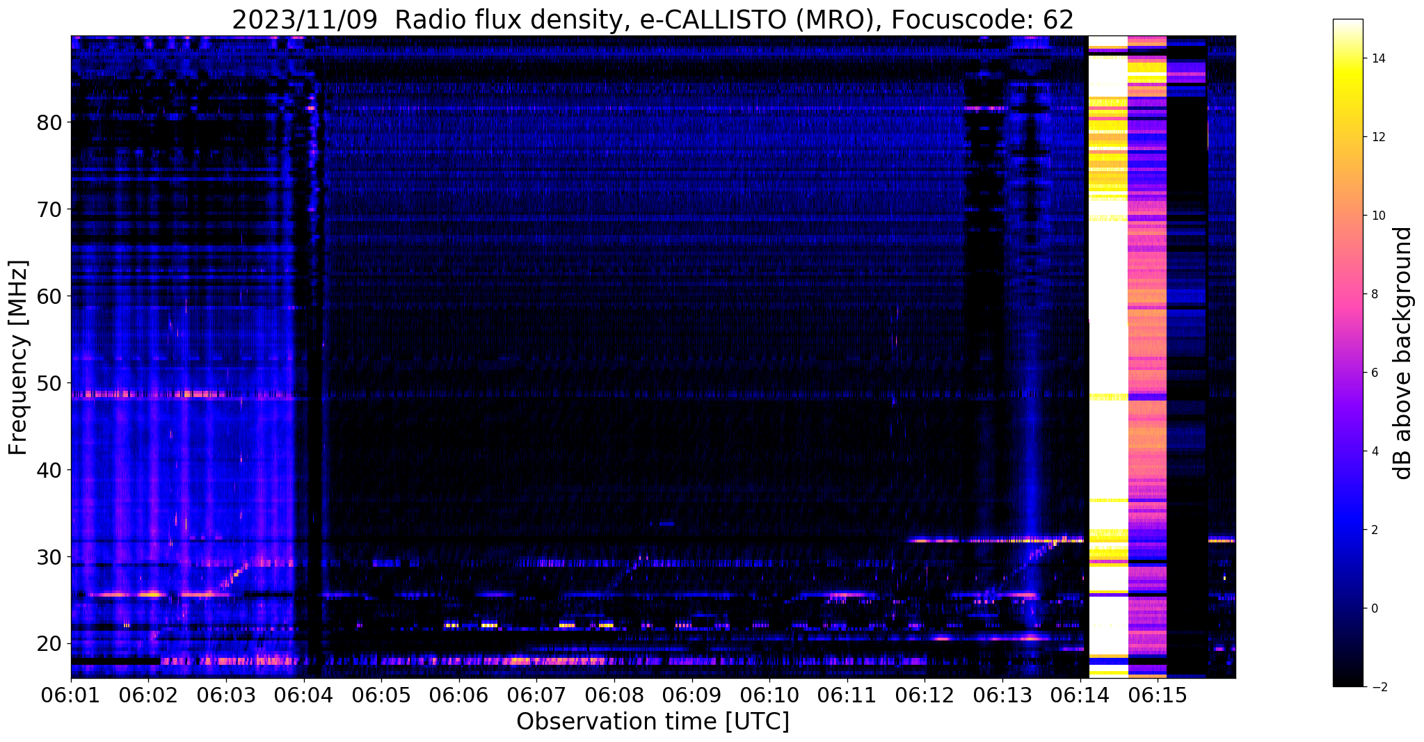Click the 06:04 time tick label

pyautogui.click(x=303, y=695)
